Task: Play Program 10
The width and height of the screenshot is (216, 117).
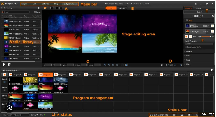Action: pos(146,75)
